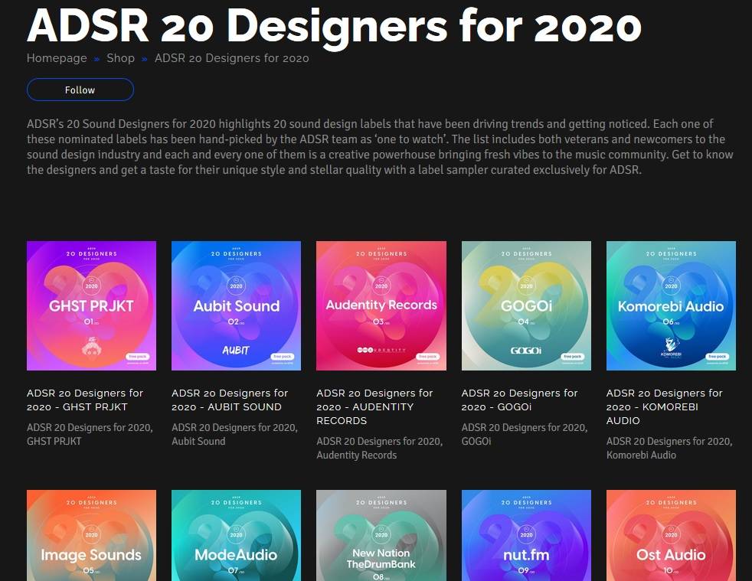Click the AUDENTITY RECORDS product title link
The image size is (752, 581).
tap(374, 406)
